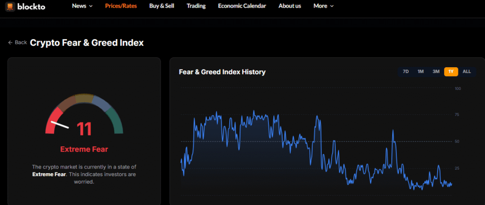Click the red Extreme Fear gauge segment
485x205 pixels.
tap(52, 120)
